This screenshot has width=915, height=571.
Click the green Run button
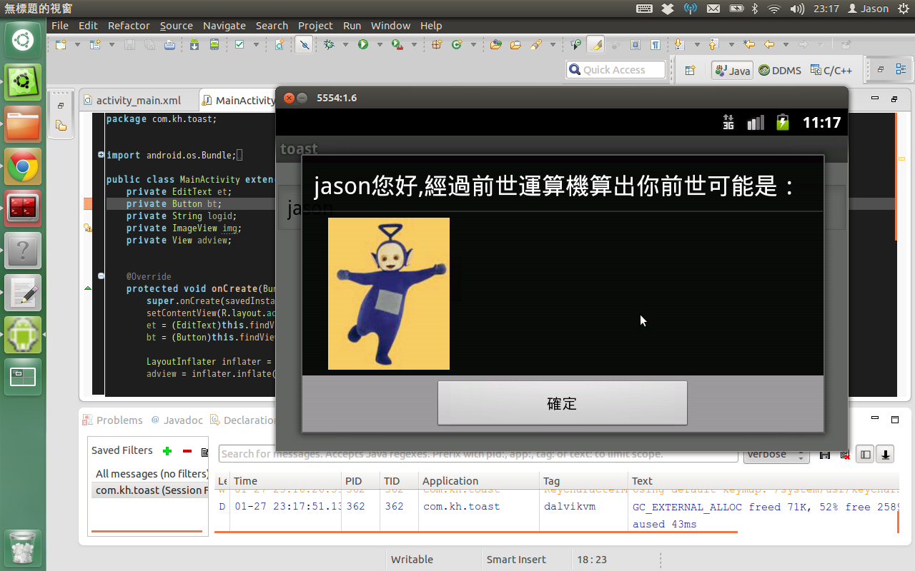coord(363,44)
